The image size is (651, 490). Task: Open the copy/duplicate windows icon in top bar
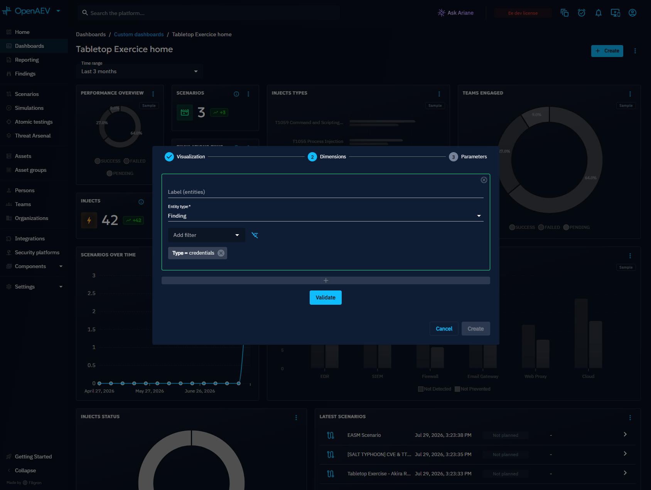[x=565, y=13]
